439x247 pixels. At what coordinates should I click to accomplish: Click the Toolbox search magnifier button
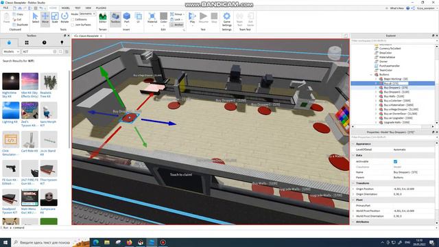coord(60,51)
